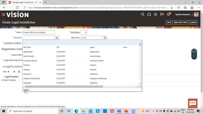Select Argentina territory row
The width and height of the screenshot is (203, 114).
tap(81, 83)
